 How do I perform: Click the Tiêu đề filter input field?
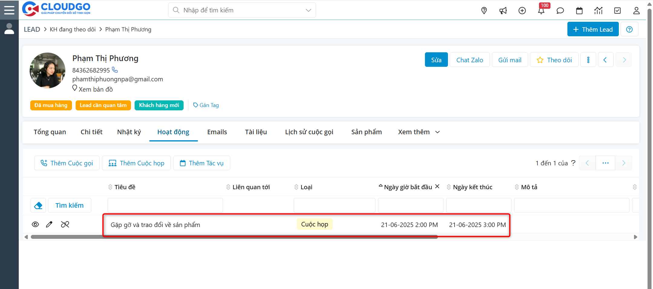(x=165, y=205)
